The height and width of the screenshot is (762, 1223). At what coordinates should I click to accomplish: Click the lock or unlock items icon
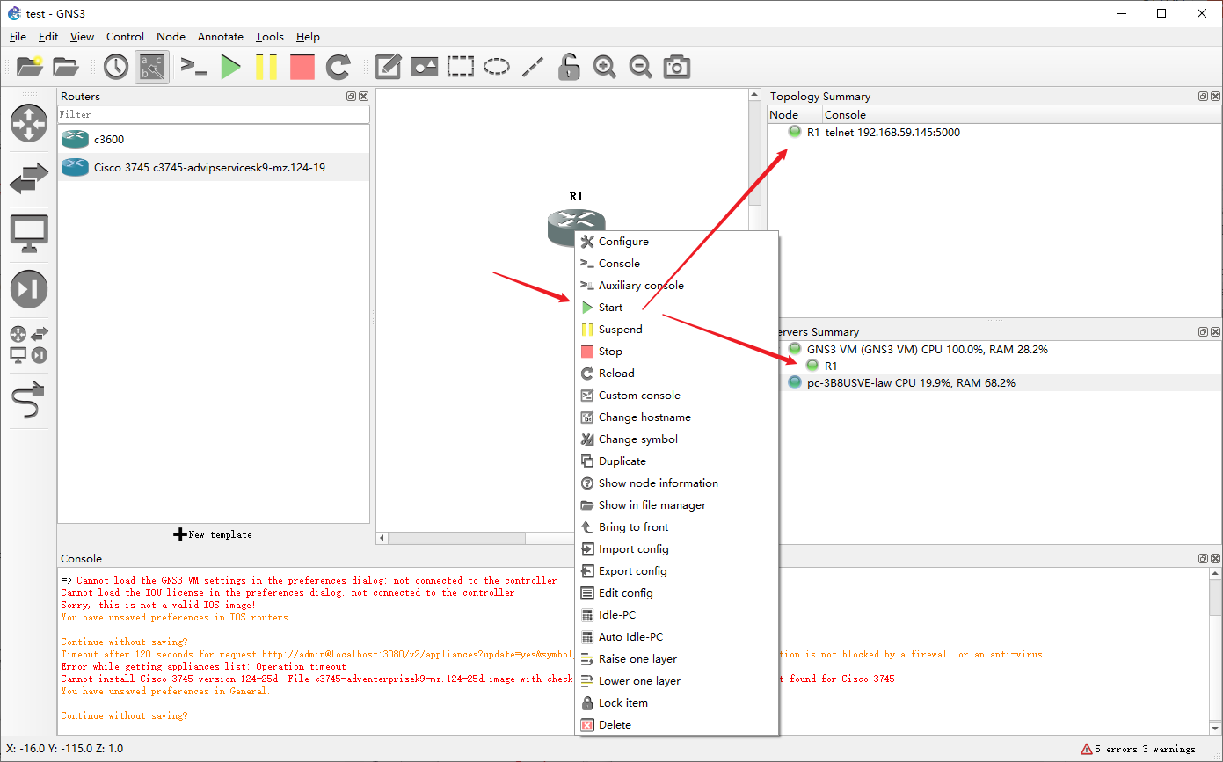(x=569, y=67)
